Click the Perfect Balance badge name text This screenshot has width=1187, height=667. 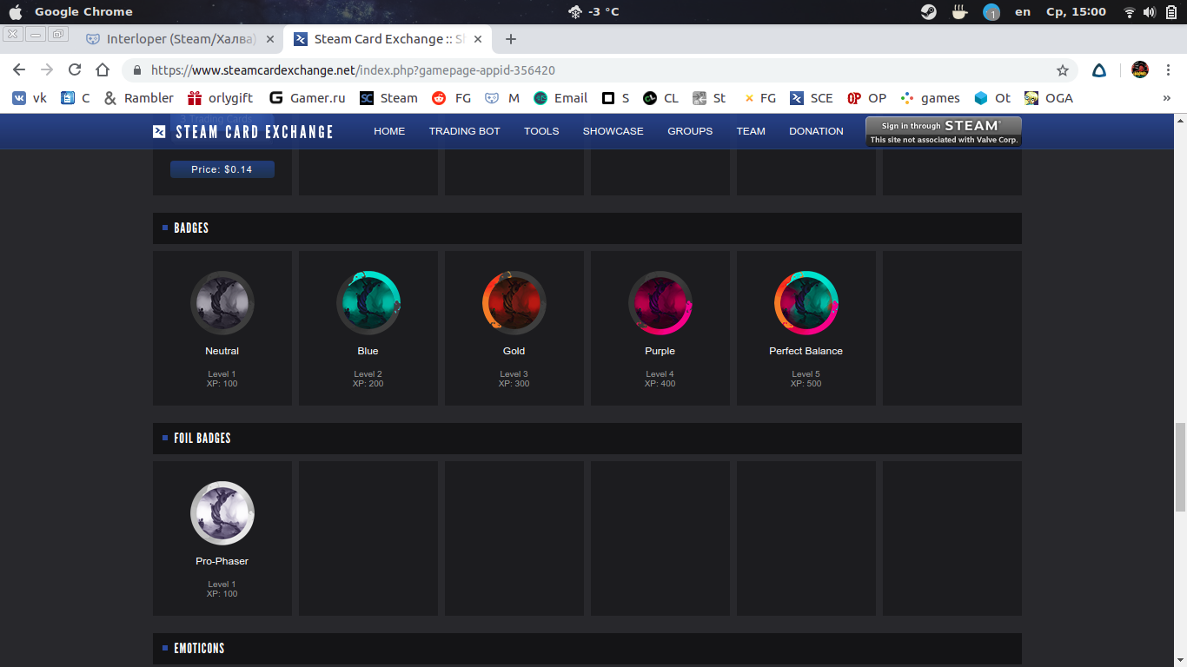coord(806,351)
